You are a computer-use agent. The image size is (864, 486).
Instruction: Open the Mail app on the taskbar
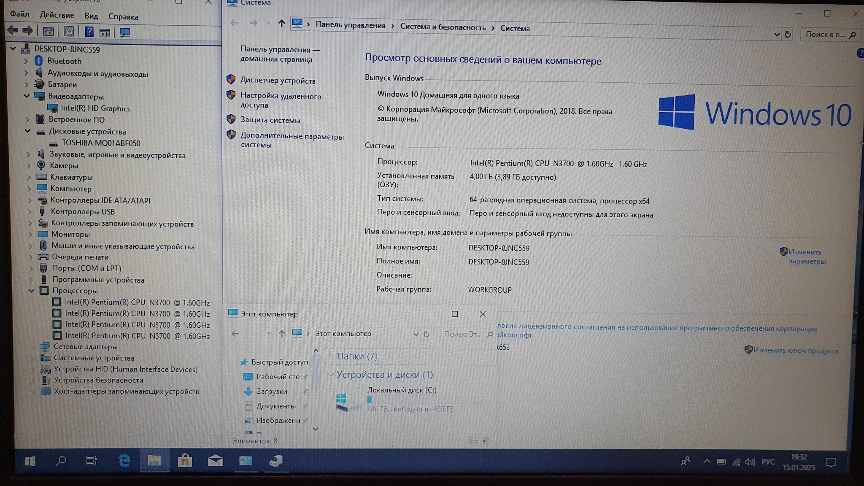point(215,461)
